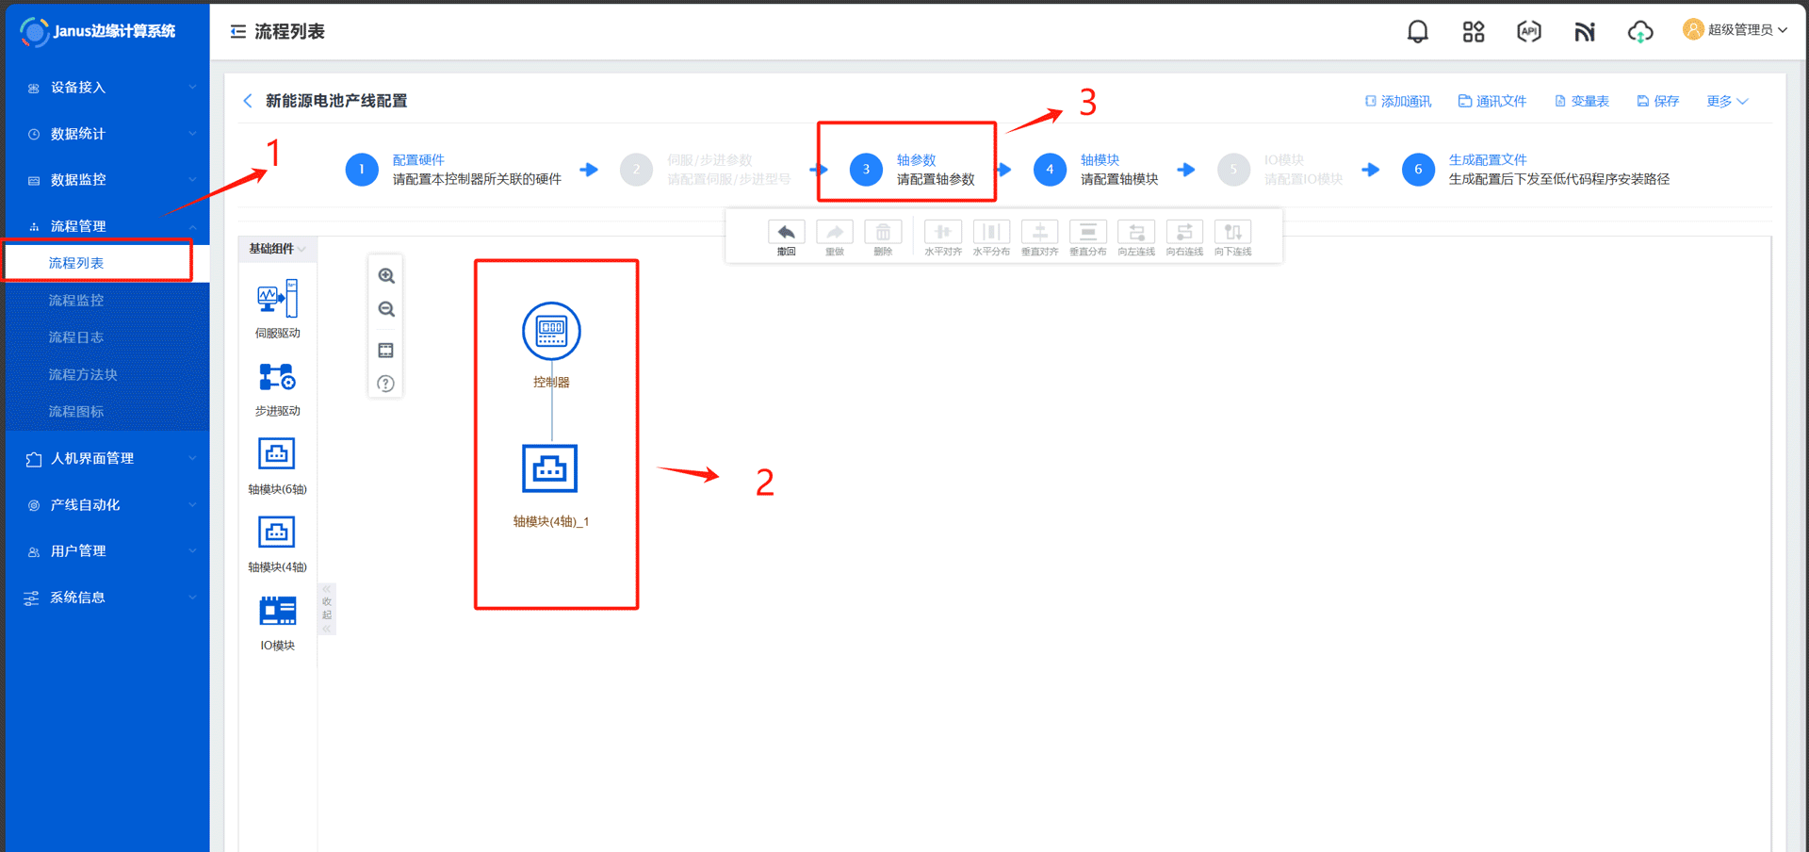Click the 添加通讯 link

pos(1398,102)
